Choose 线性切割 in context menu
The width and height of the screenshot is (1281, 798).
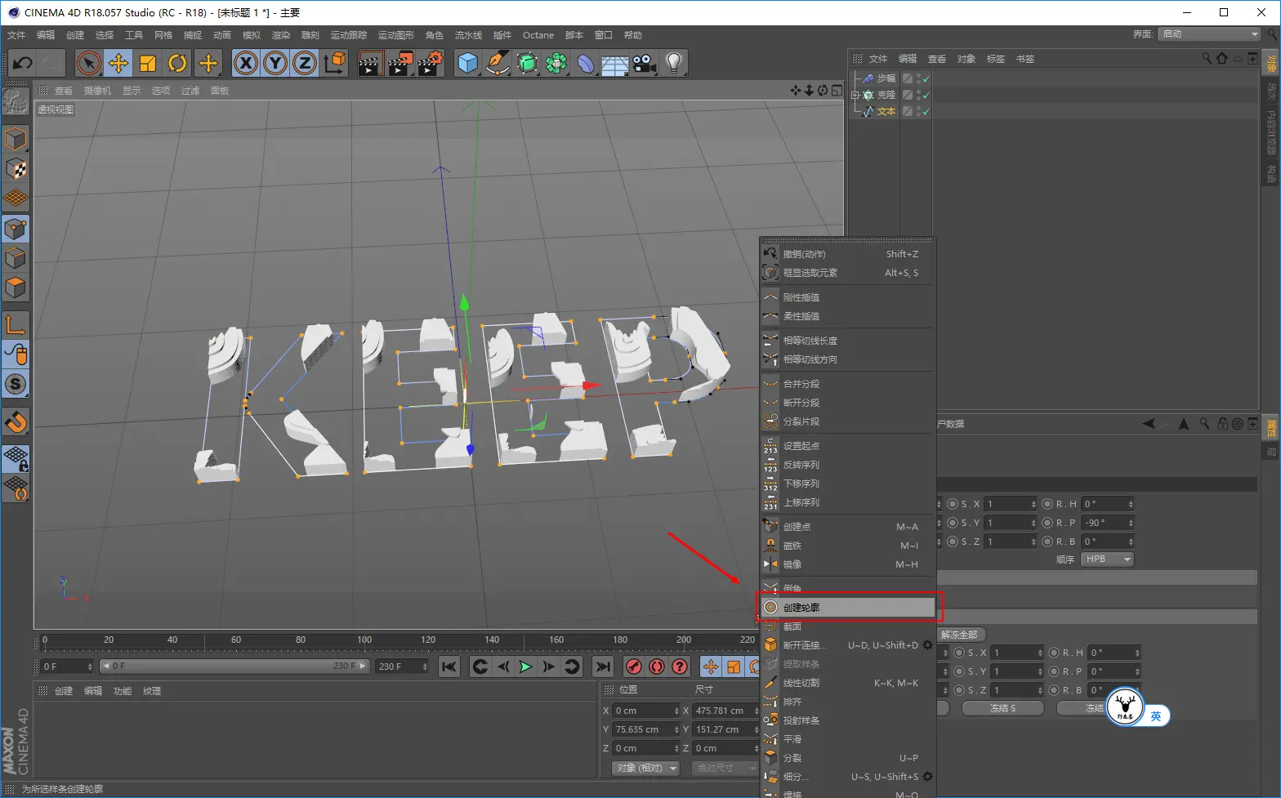point(848,683)
